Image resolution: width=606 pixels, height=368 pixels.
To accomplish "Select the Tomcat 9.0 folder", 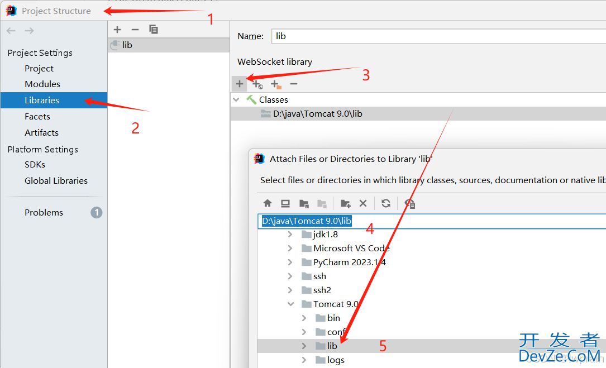I will 336,304.
